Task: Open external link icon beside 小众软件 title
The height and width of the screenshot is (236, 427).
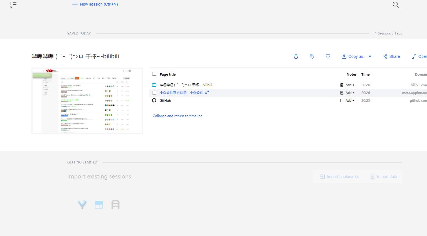Action: 207,93
